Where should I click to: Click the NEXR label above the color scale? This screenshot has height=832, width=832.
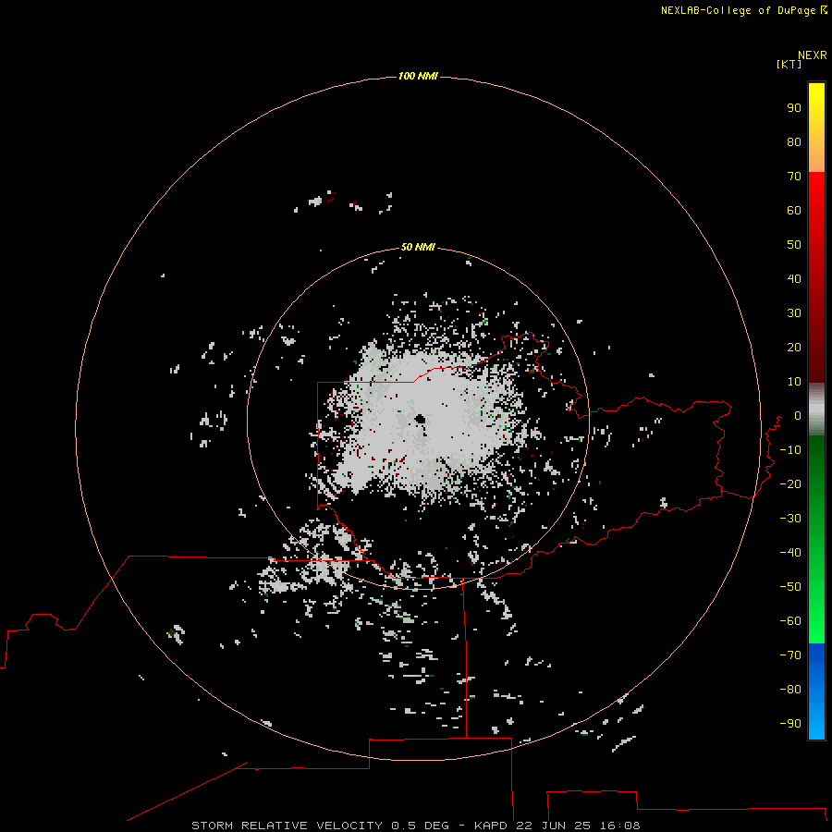tap(812, 55)
